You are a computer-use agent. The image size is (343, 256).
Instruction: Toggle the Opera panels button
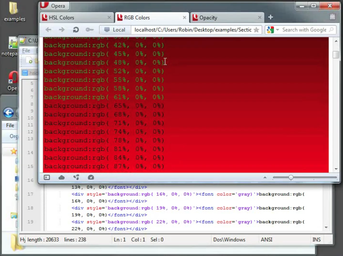(x=47, y=177)
